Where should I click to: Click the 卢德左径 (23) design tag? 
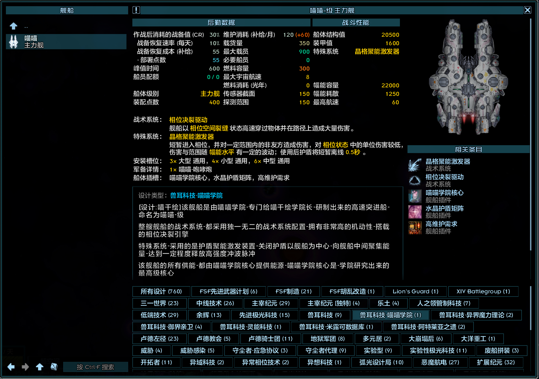pos(160,338)
